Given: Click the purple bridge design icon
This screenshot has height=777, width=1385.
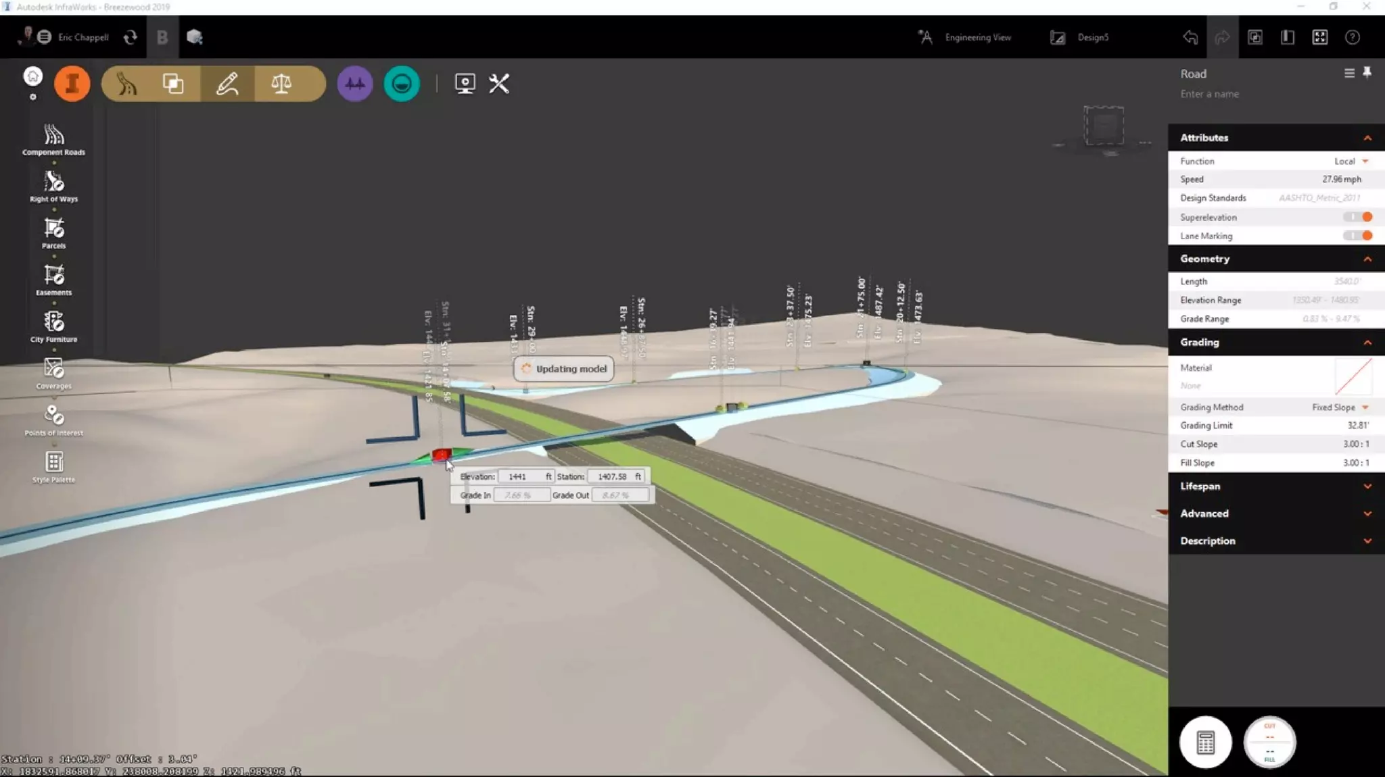Looking at the screenshot, I should click(354, 84).
